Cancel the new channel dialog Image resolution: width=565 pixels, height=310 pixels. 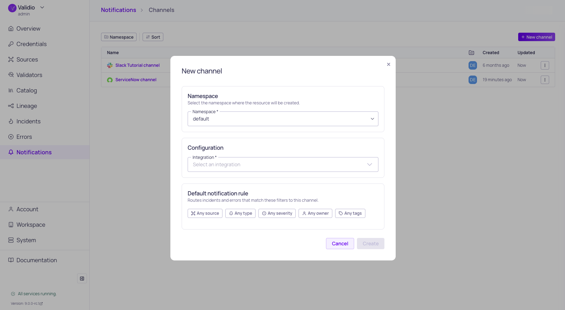340,244
